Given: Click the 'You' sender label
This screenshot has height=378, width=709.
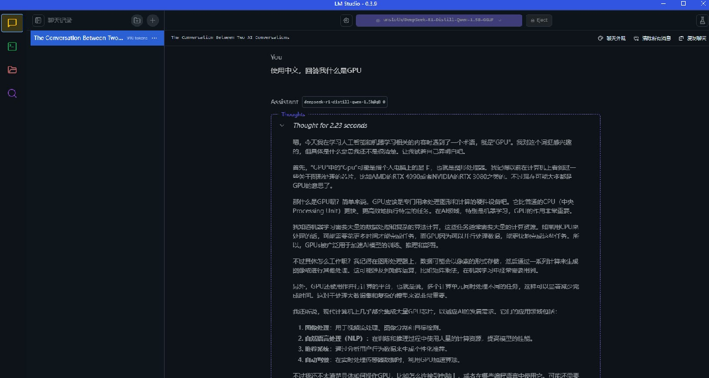Looking at the screenshot, I should (x=276, y=57).
